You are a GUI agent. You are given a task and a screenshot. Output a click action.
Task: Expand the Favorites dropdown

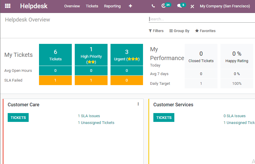click(x=205, y=31)
